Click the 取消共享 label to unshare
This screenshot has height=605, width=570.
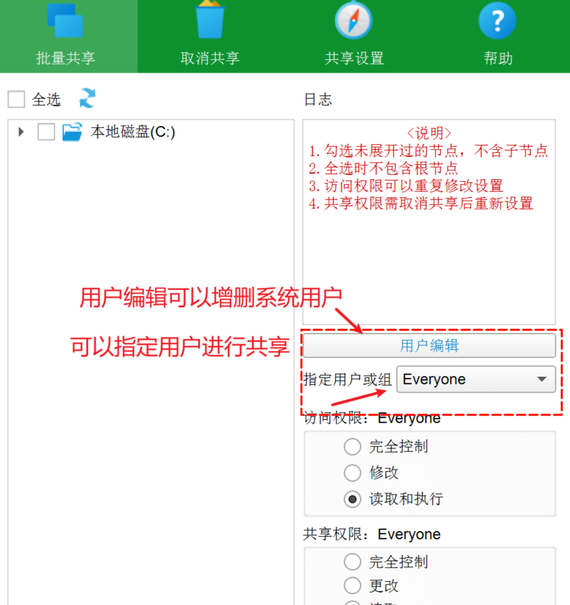click(x=210, y=59)
